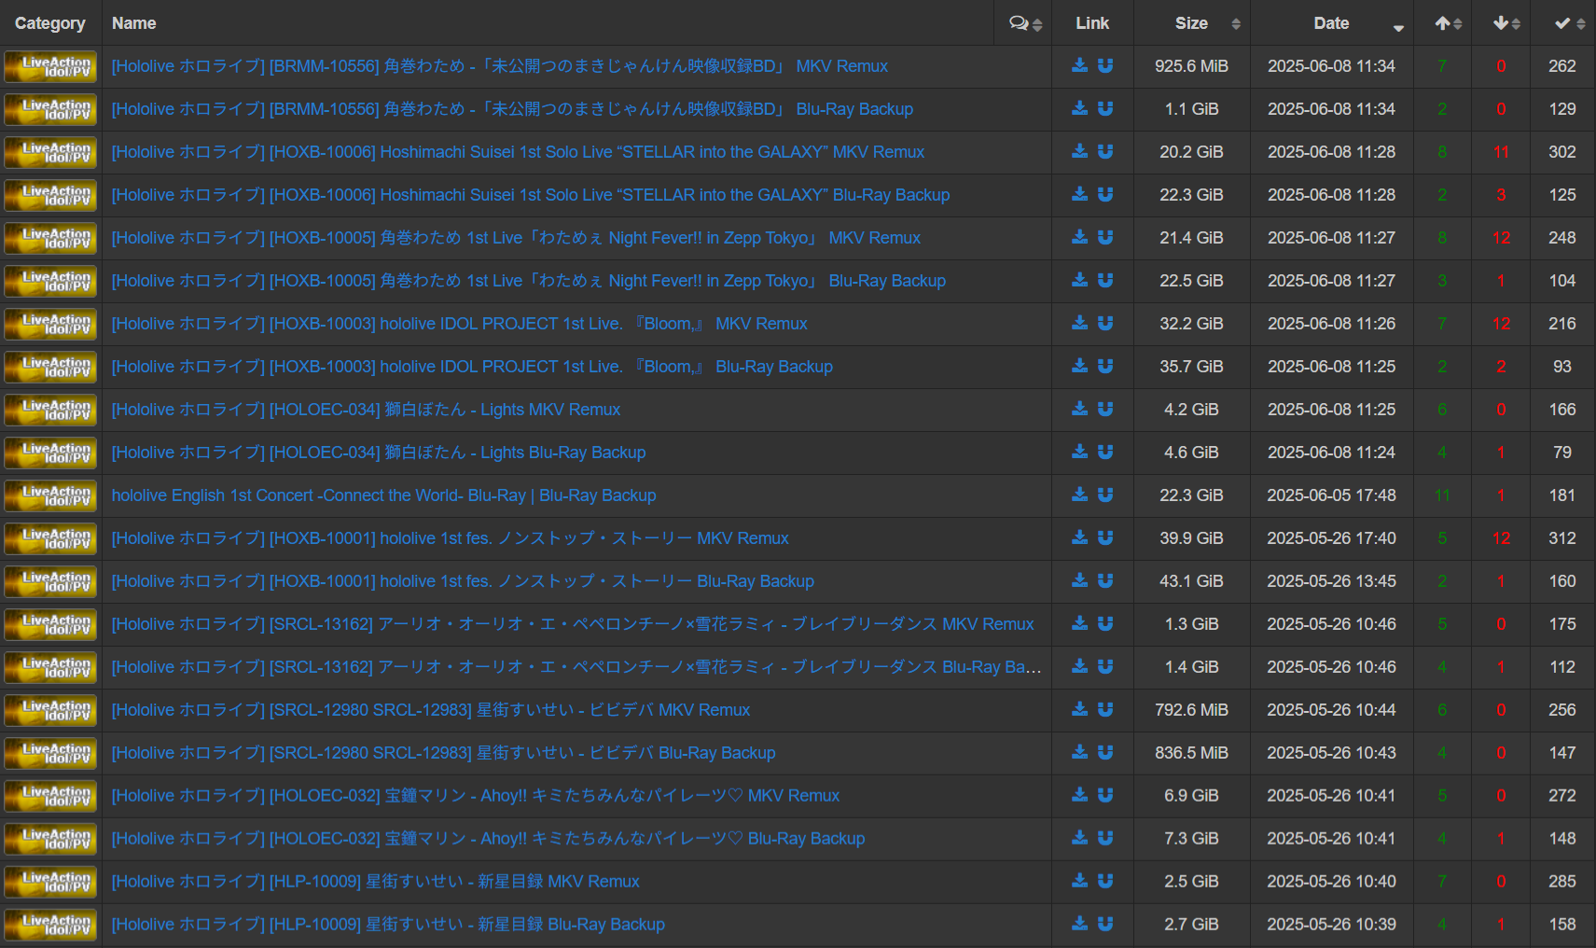Sort by completed downloads checkmark column

(1562, 23)
